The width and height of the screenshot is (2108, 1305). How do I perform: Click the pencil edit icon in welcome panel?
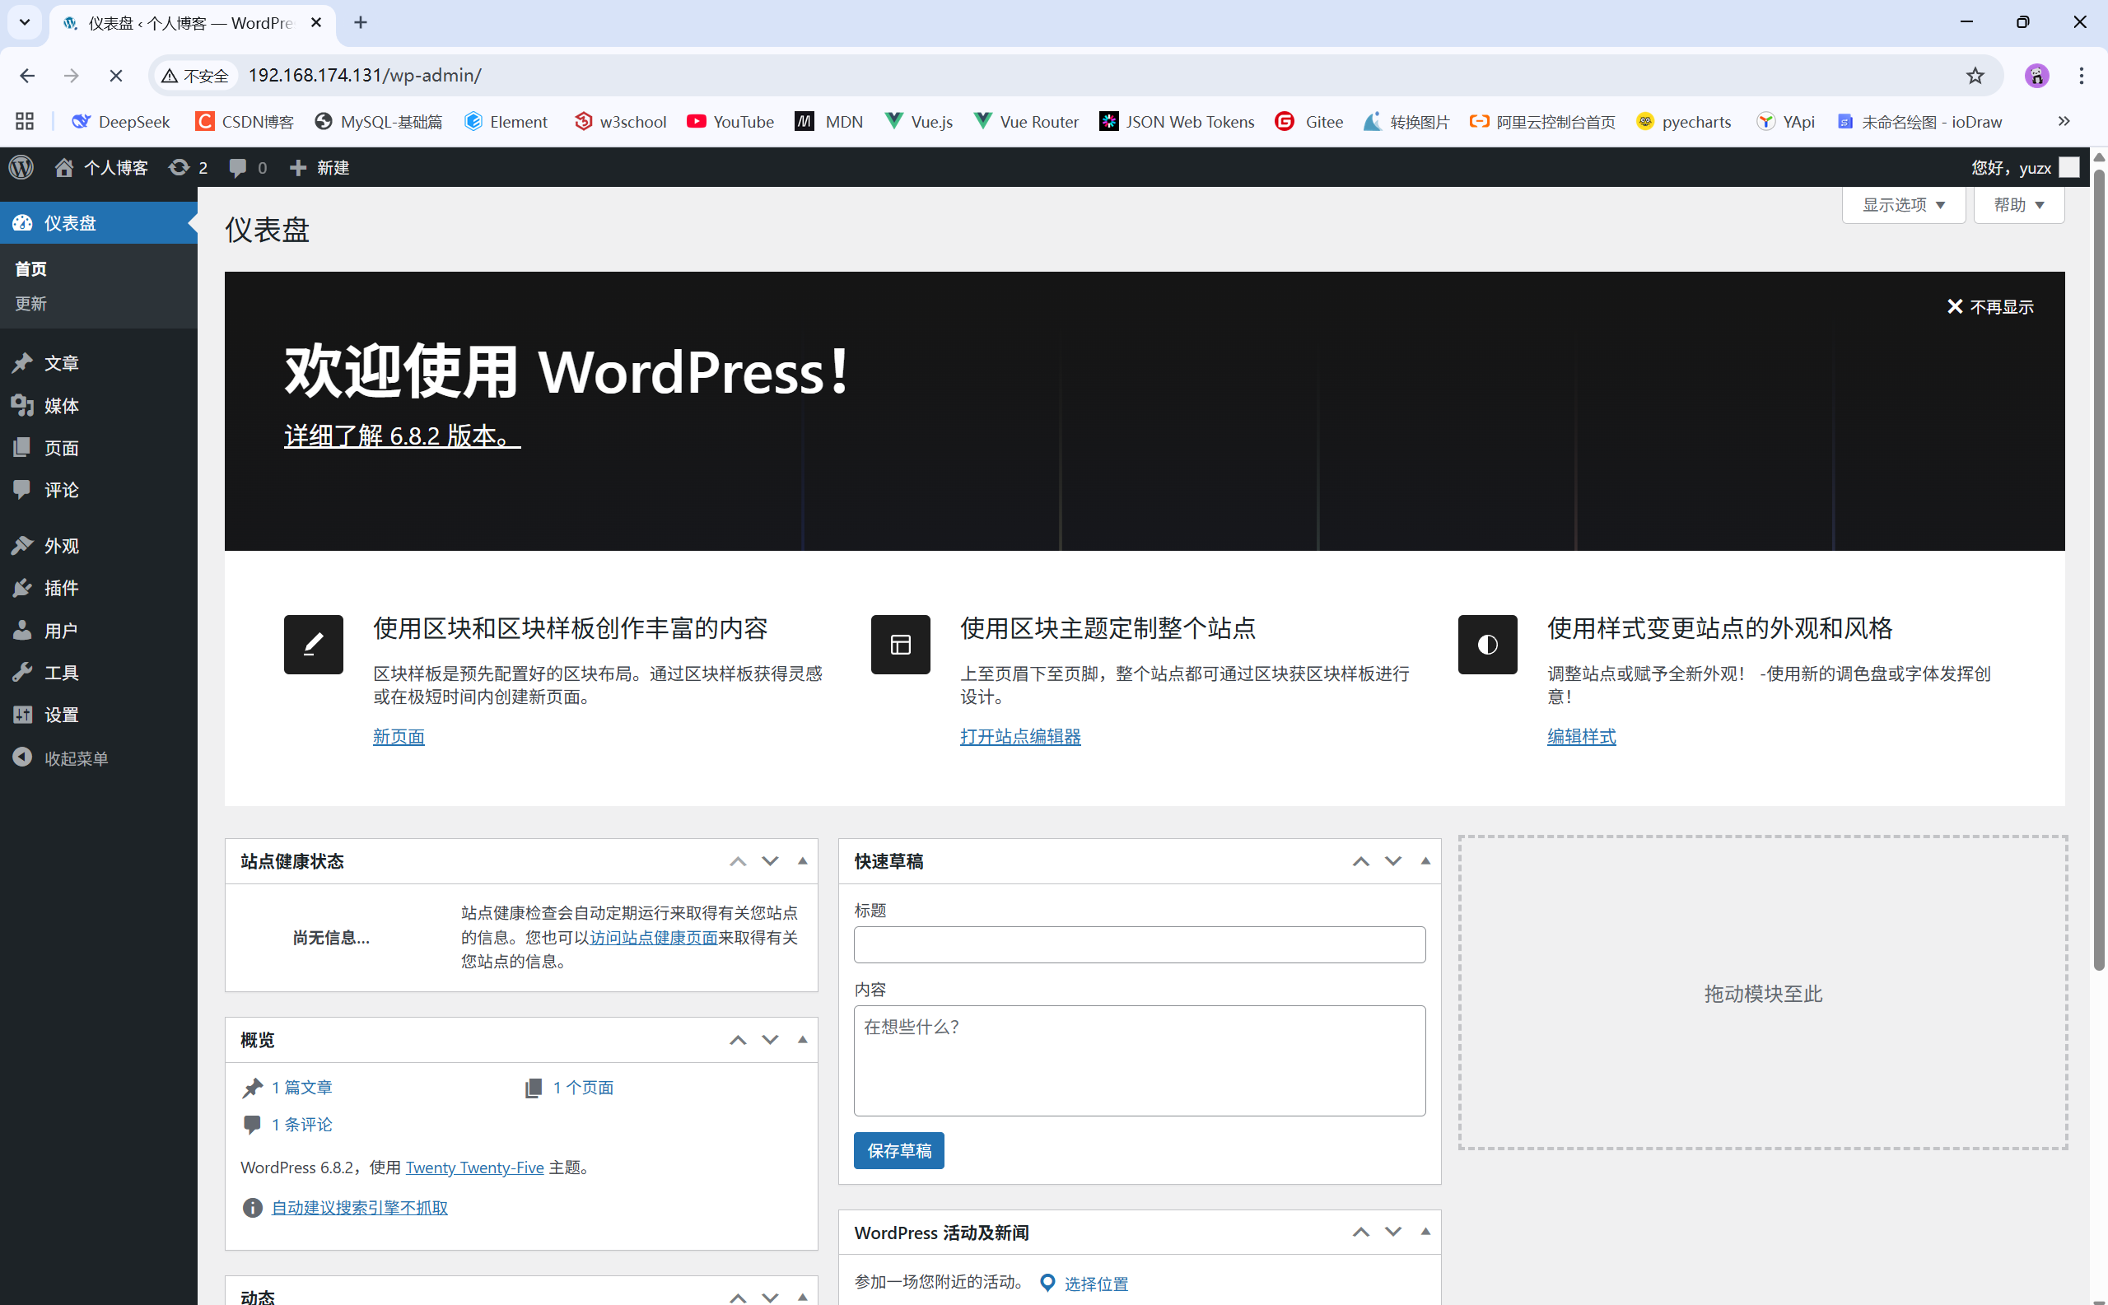click(x=314, y=644)
